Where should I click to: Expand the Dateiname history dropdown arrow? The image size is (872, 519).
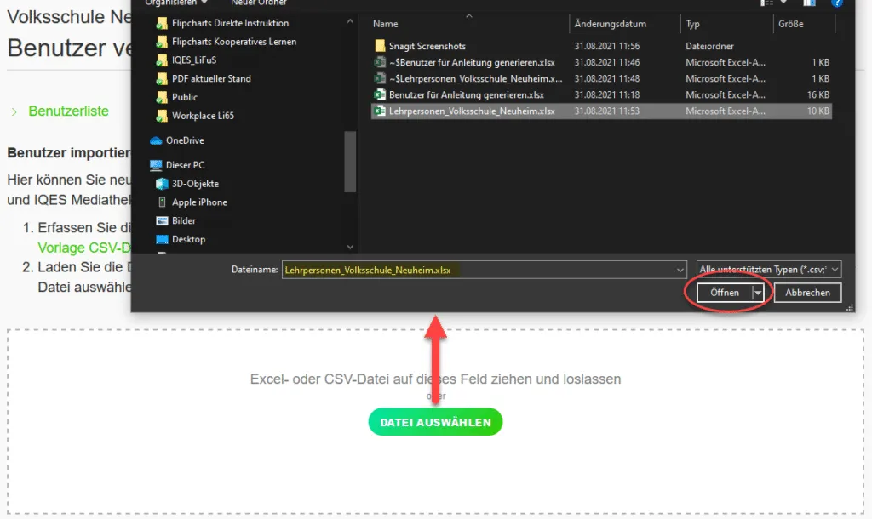pyautogui.click(x=680, y=270)
